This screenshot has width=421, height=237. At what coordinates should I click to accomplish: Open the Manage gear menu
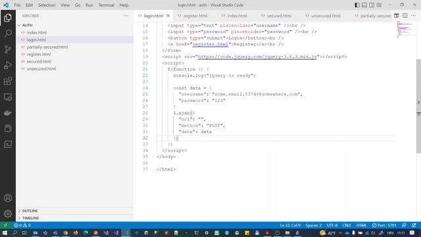click(x=8, y=214)
